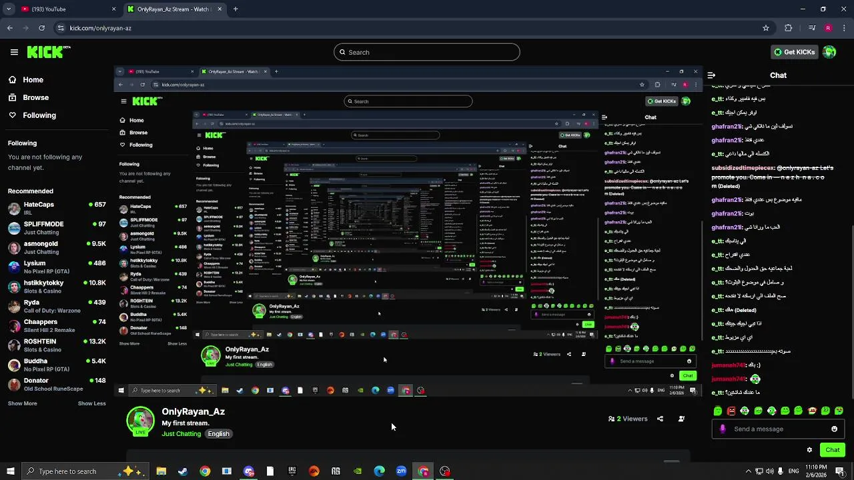Open the Chaappers recommended channel
The image size is (854, 480).
(x=57, y=325)
